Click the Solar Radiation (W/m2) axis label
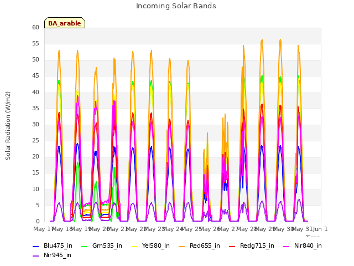Viewport: 354px width, 266px height. coord(8,126)
